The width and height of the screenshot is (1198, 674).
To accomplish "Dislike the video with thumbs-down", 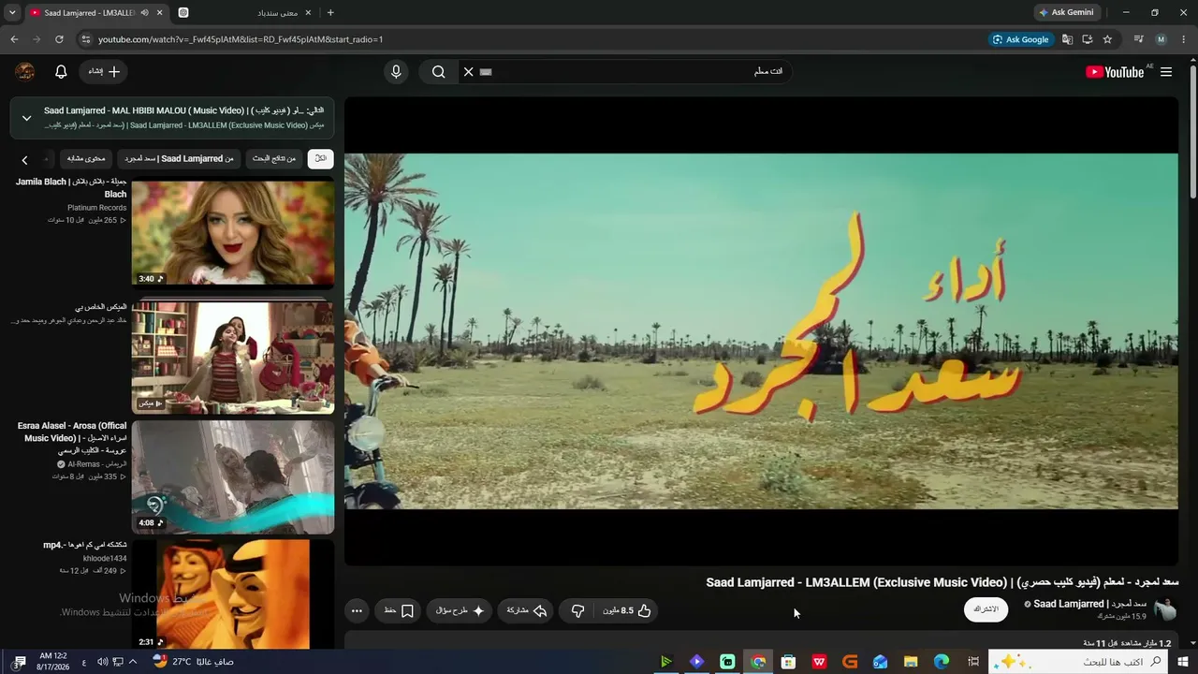I will 577,610.
